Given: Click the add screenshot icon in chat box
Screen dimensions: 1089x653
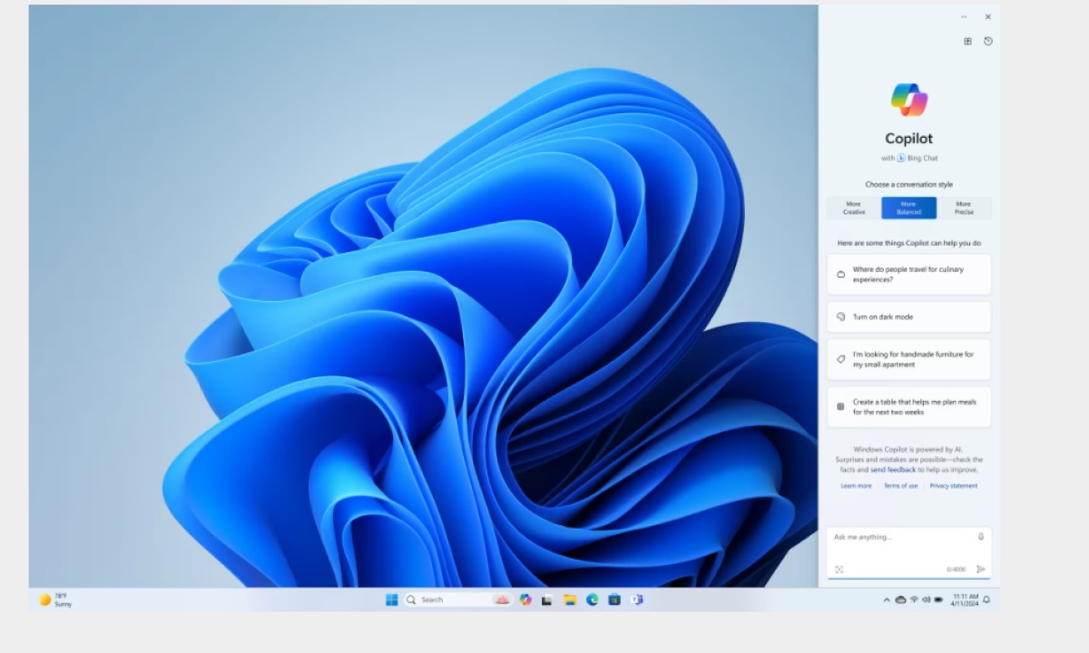Looking at the screenshot, I should click(x=839, y=570).
